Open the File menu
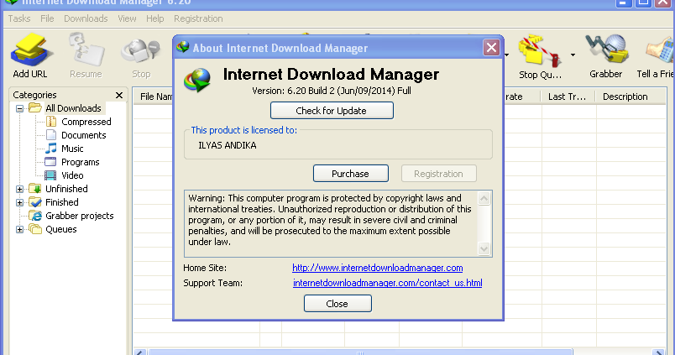The height and width of the screenshot is (355, 675). [x=47, y=18]
